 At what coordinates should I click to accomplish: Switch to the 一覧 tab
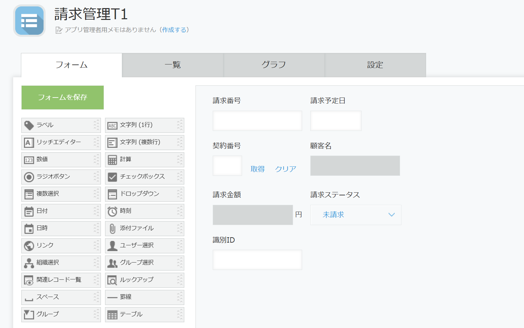173,65
